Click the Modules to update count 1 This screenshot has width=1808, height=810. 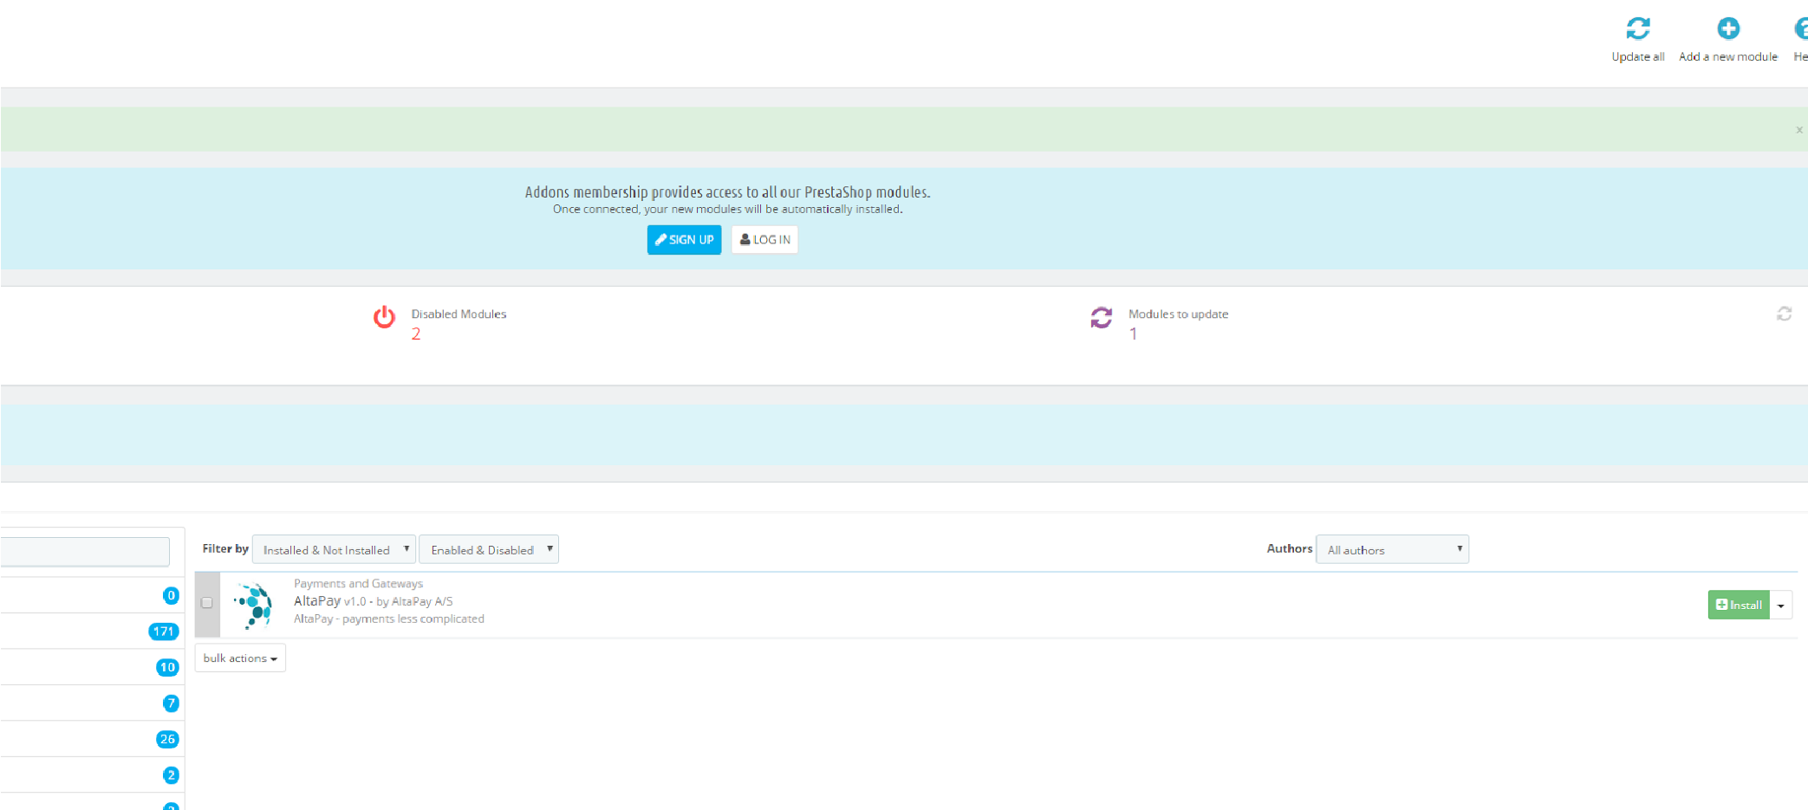point(1133,334)
